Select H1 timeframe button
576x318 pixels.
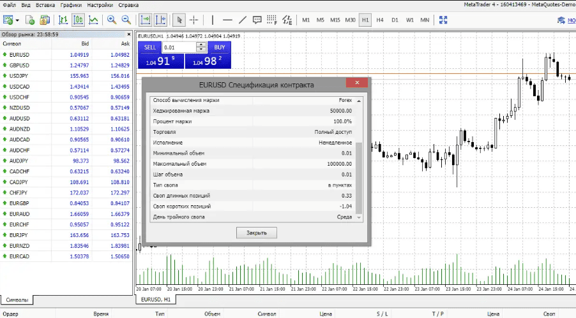(x=365, y=20)
